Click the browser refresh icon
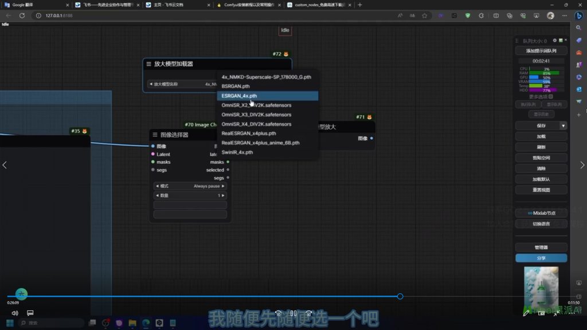587x330 pixels. [x=22, y=15]
